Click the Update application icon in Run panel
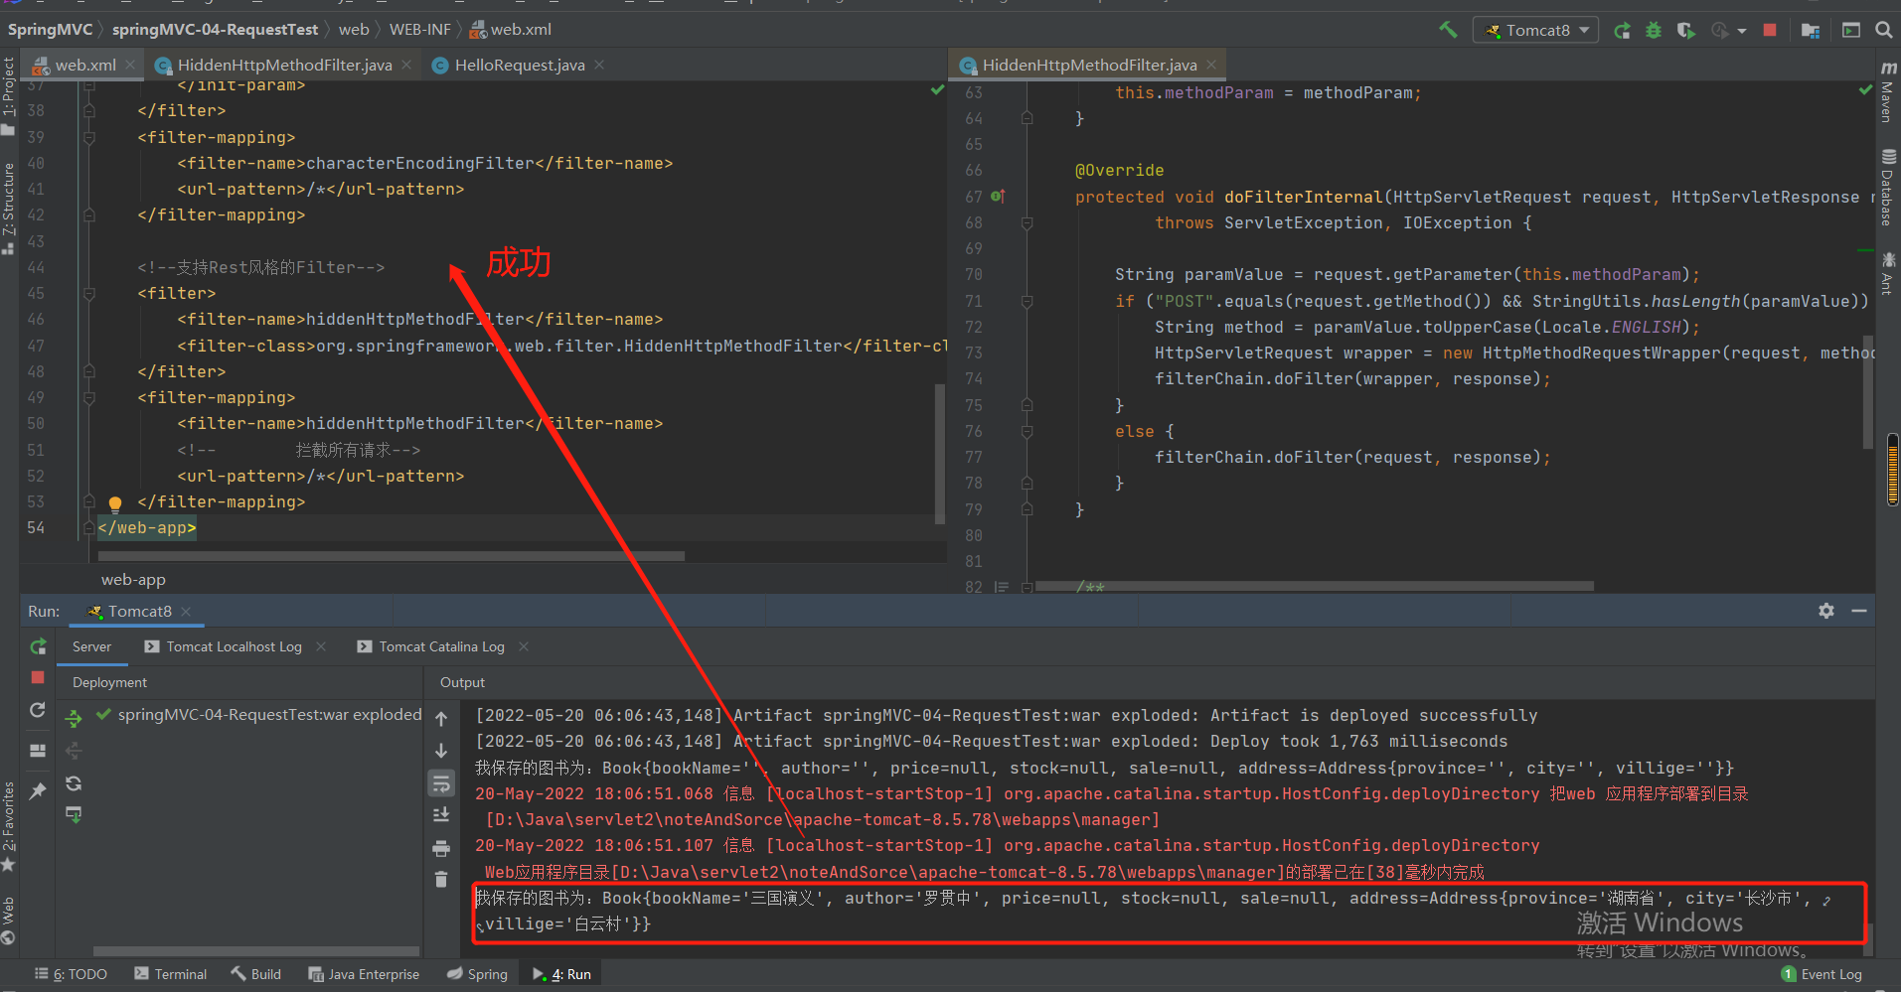Image resolution: width=1901 pixels, height=992 pixels. coord(38,710)
